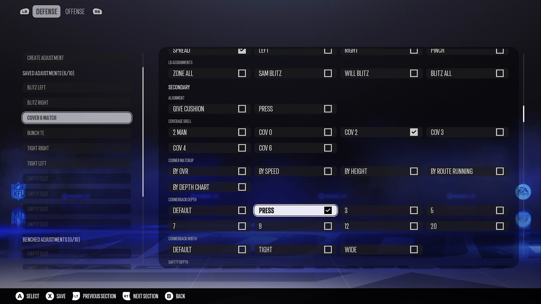
Task: Toggle Press cornerback depth
Action: (295, 211)
